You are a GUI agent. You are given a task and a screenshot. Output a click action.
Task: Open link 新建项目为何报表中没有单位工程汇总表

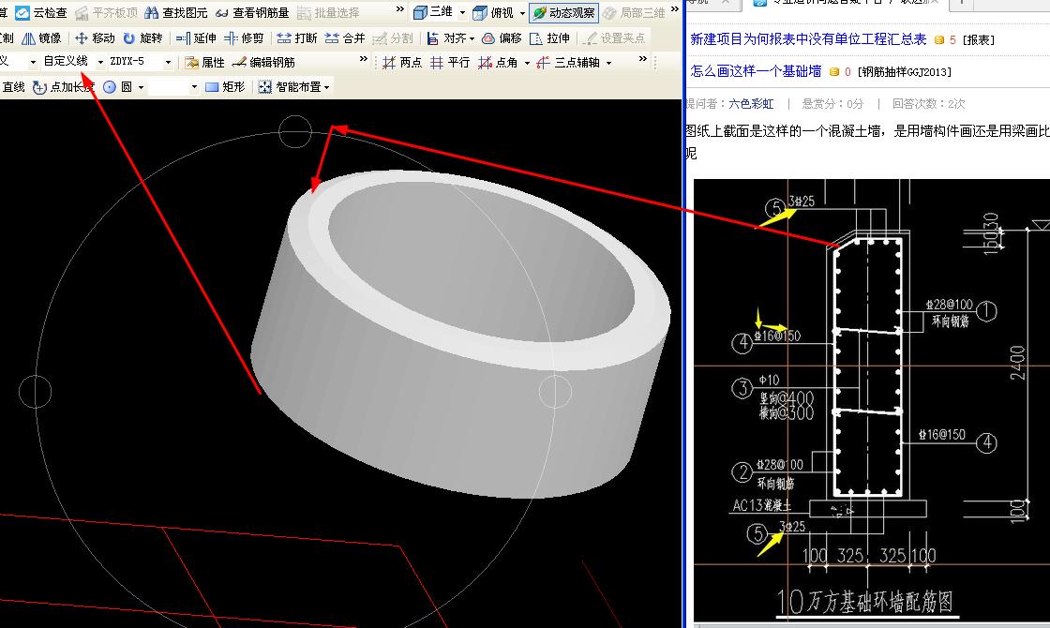808,39
